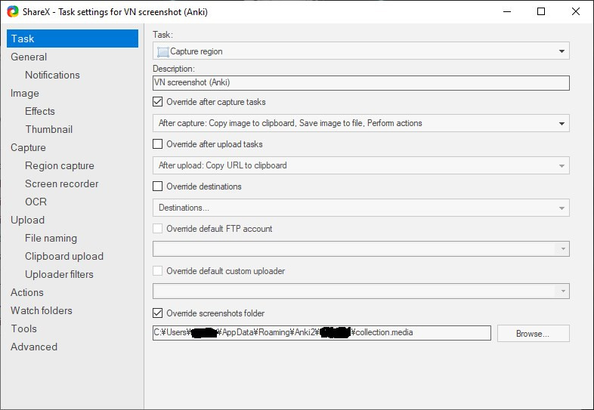The width and height of the screenshot is (594, 410).
Task: Uncheck Override screenshots folder
Action: 157,313
